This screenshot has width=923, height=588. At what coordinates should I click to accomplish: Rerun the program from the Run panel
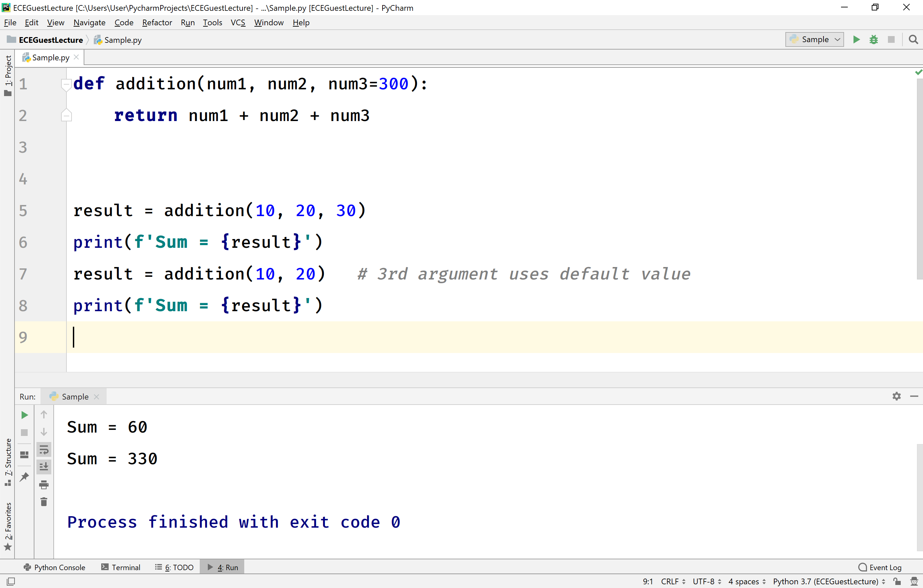[x=24, y=415]
